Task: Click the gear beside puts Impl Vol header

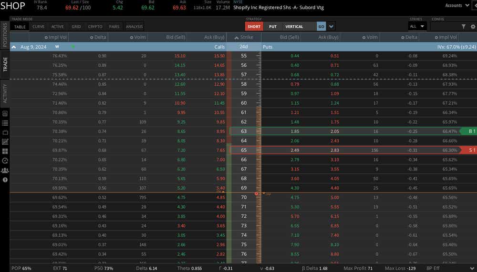Action: pos(436,37)
